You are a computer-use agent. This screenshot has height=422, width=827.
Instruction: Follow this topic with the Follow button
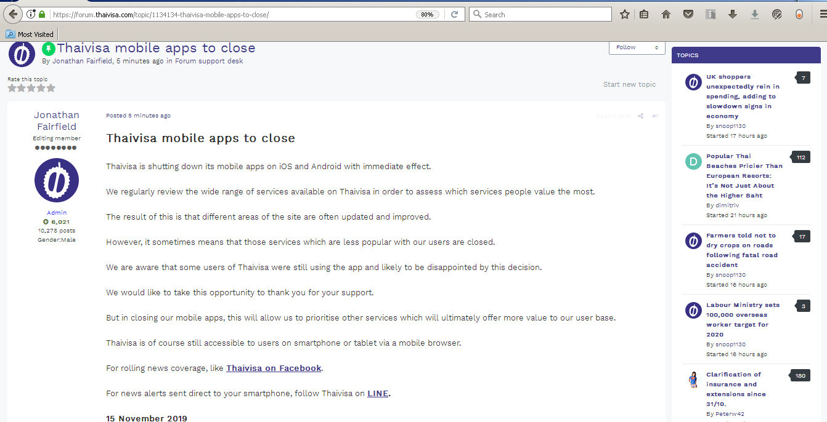pyautogui.click(x=637, y=48)
